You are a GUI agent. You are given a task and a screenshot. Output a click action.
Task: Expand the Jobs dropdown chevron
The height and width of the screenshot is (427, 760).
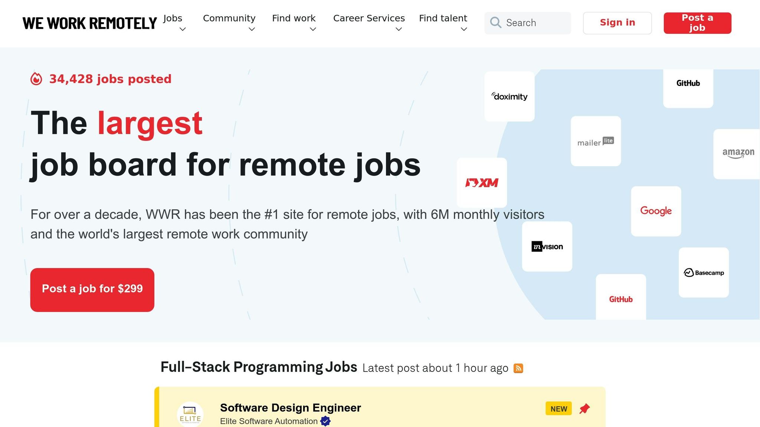click(182, 29)
